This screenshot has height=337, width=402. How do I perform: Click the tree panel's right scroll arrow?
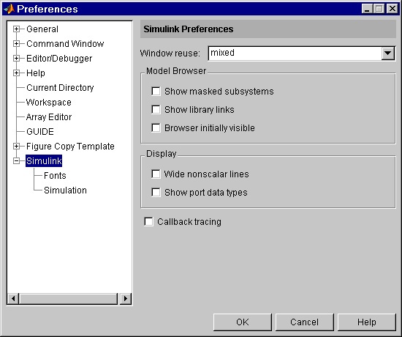tap(126, 299)
